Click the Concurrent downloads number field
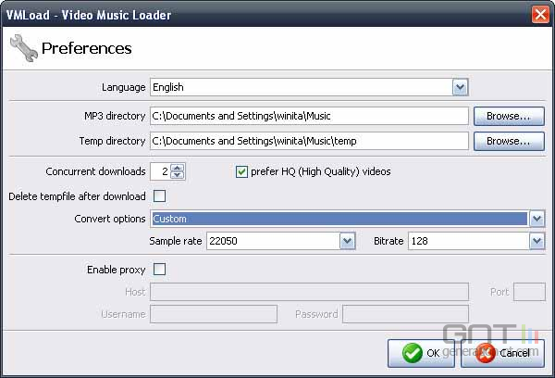 pos(160,171)
